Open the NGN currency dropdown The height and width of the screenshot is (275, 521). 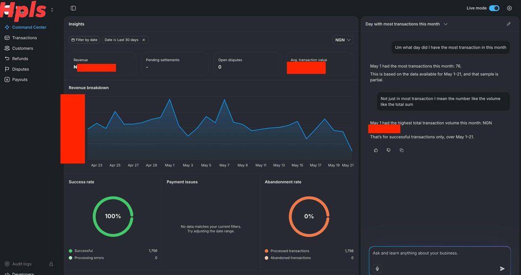click(343, 40)
